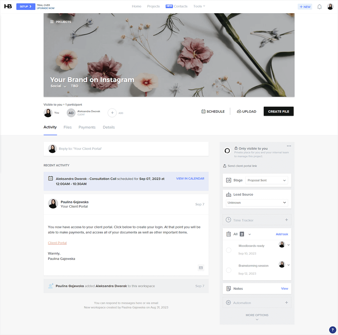
Task: Click the Lead Source inbox icon
Action: [228, 194]
